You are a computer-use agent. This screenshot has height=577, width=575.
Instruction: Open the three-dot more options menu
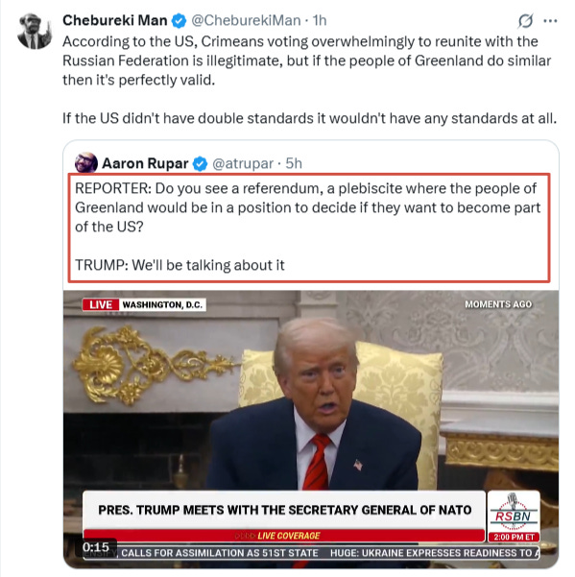550,21
